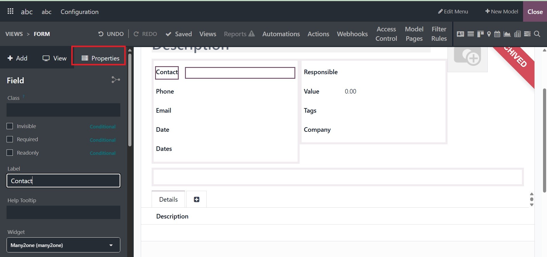Open the Automations menu item
This screenshot has height=257, width=547.
(x=281, y=34)
